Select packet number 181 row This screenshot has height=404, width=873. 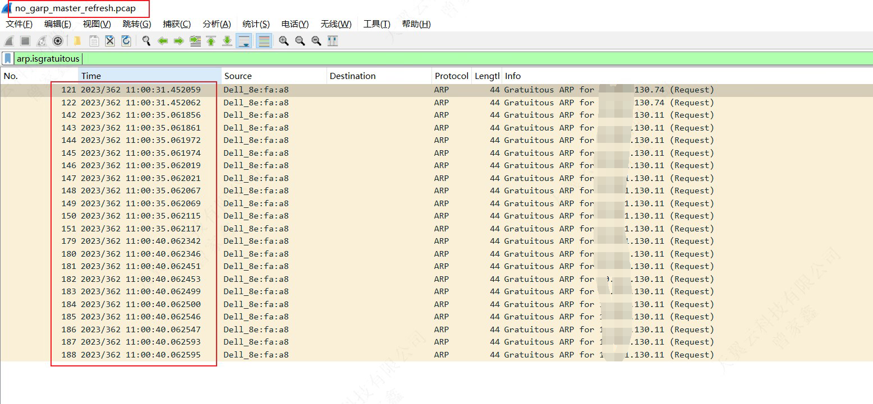pyautogui.click(x=436, y=266)
